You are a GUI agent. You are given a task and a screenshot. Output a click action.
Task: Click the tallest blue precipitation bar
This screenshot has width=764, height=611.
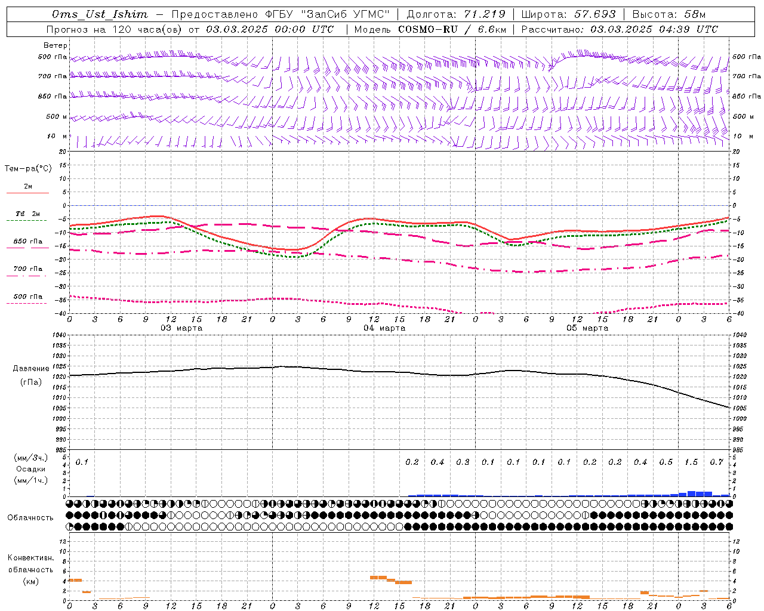point(691,493)
